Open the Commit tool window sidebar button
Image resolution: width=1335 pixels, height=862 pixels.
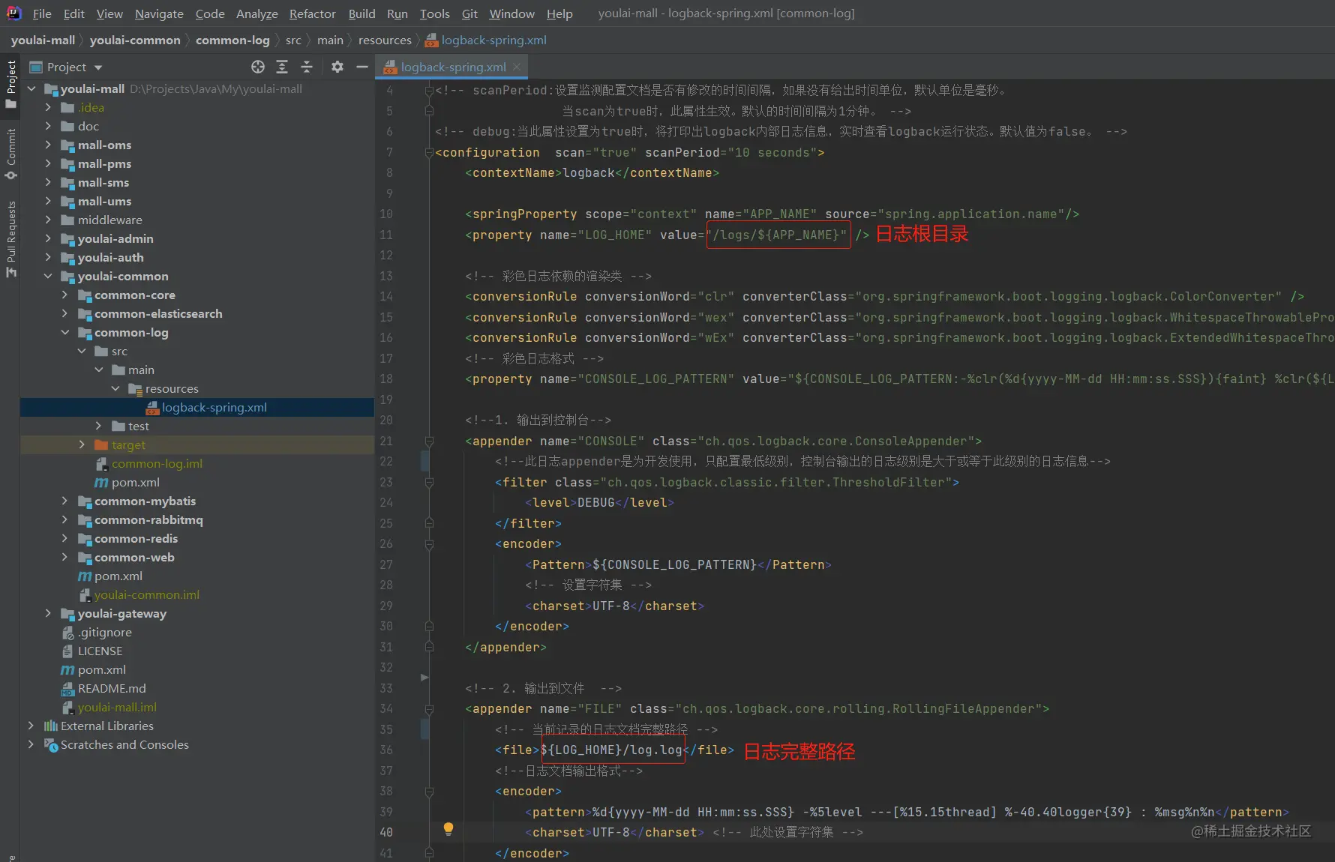point(10,154)
